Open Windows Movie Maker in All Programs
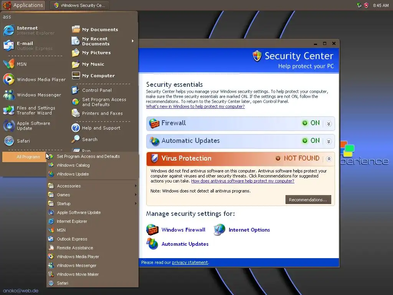This screenshot has height=295, width=393. [x=78, y=274]
